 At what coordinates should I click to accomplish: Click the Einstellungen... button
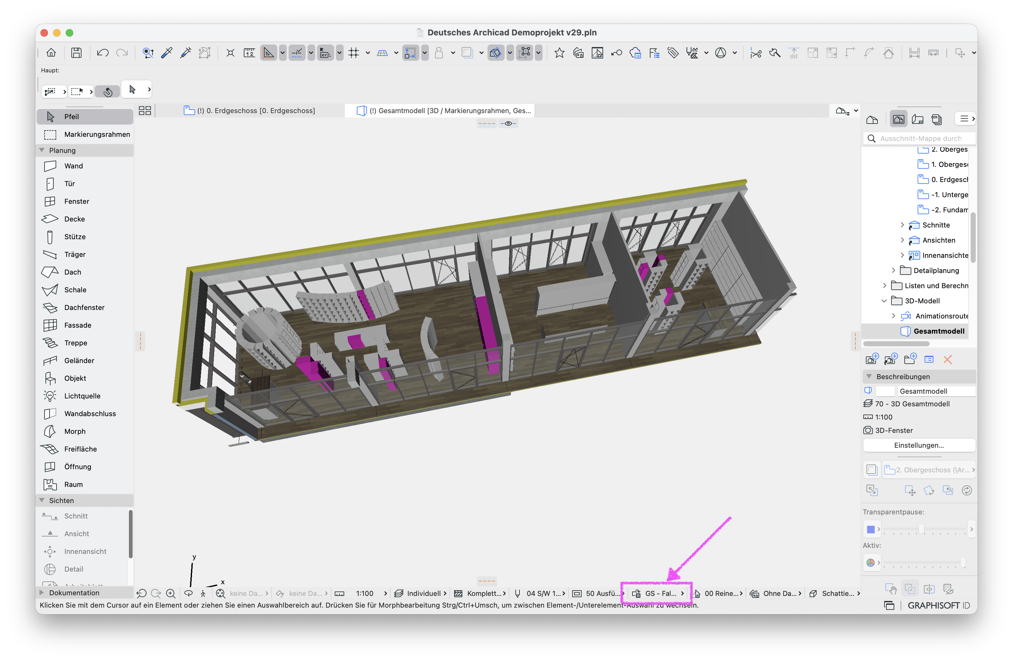point(919,445)
